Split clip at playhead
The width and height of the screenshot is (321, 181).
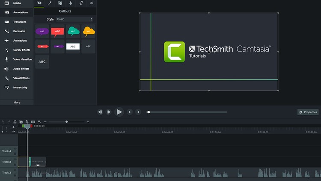point(33,122)
